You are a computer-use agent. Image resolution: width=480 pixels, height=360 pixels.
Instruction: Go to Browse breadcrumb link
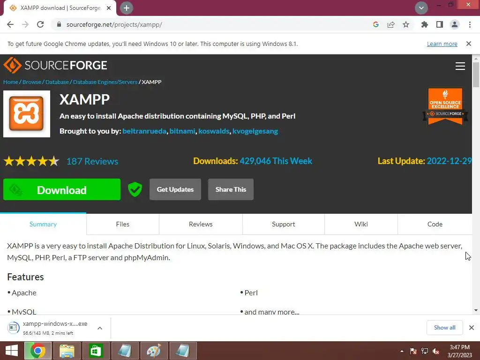point(32,82)
